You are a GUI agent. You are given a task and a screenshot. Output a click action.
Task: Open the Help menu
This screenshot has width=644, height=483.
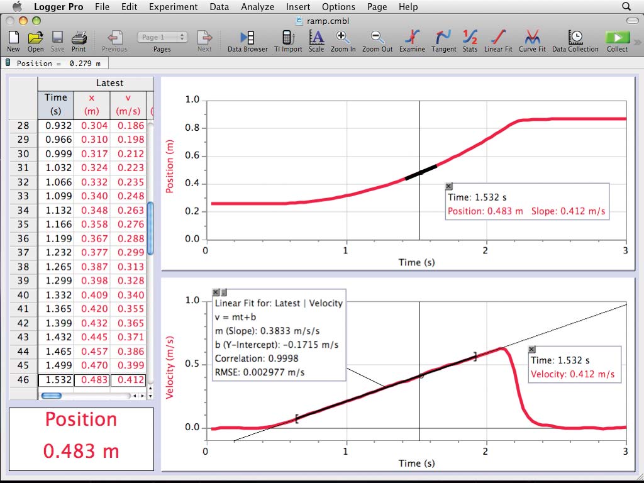coord(408,7)
